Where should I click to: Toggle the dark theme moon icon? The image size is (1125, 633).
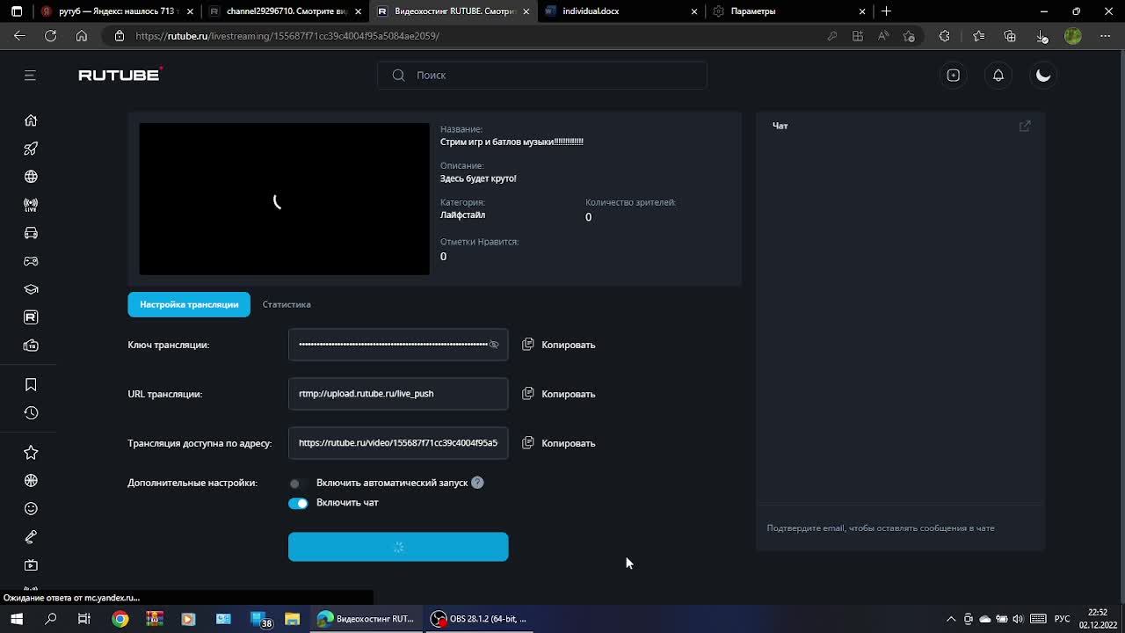1043,76
